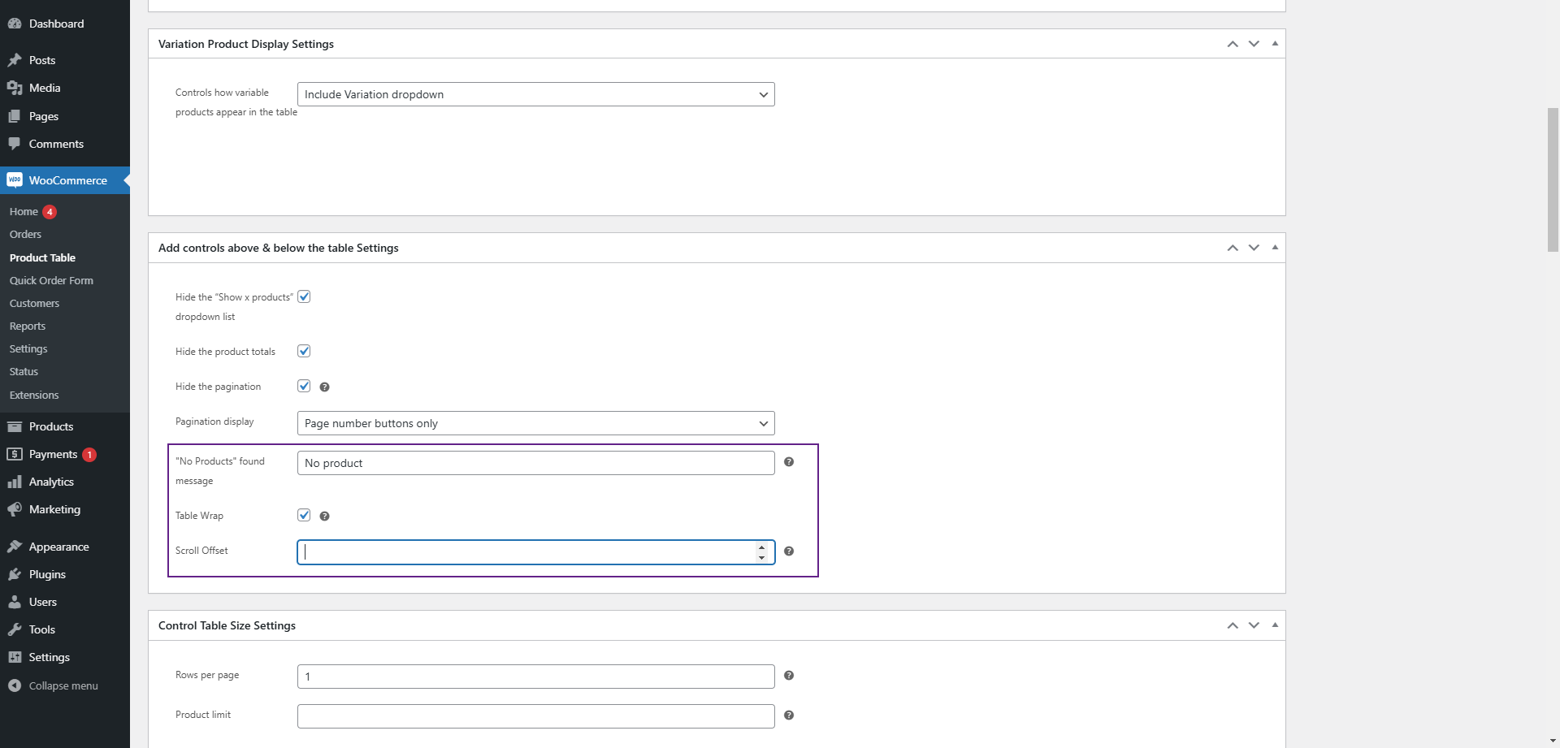Open WooCommerce Home submenu item
The image size is (1560, 748).
coord(24,211)
